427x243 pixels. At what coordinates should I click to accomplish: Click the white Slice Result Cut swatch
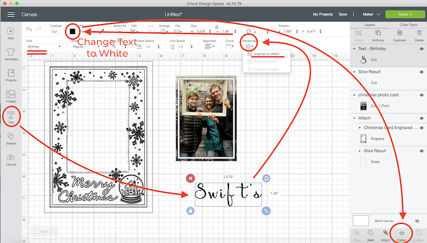coord(363,83)
